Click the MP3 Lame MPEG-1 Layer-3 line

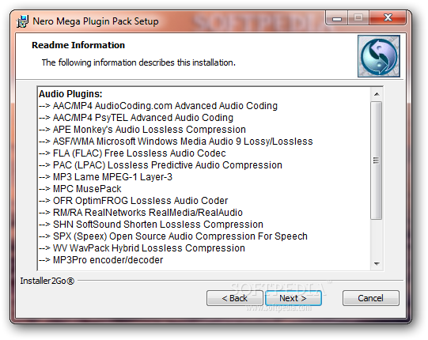click(106, 177)
